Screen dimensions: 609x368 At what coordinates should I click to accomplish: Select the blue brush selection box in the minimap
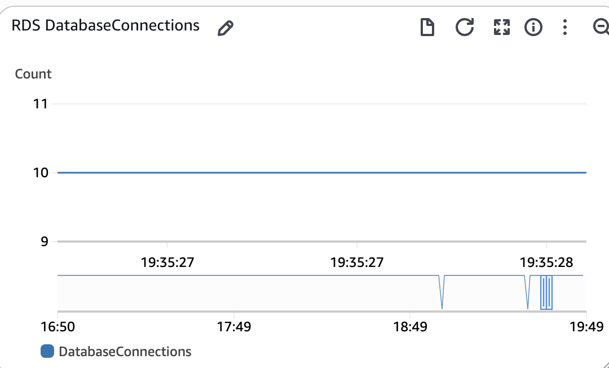(x=546, y=292)
